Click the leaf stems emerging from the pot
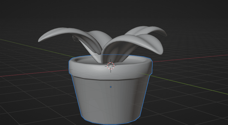The width and height of the screenshot is (228, 125). [96, 56]
